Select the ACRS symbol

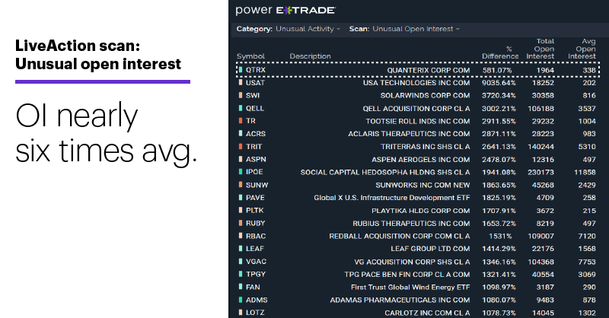coord(256,134)
